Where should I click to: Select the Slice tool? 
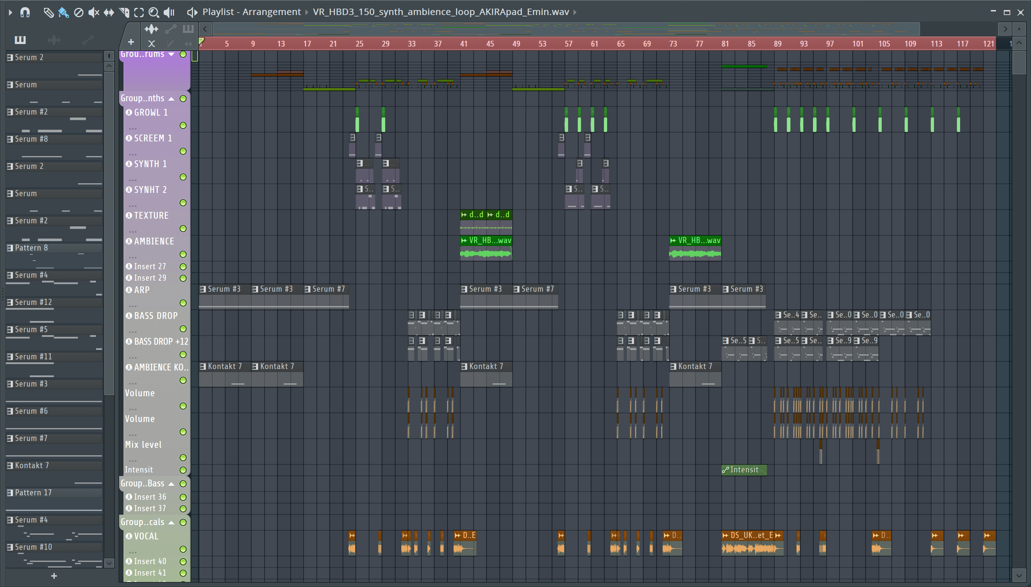click(124, 13)
